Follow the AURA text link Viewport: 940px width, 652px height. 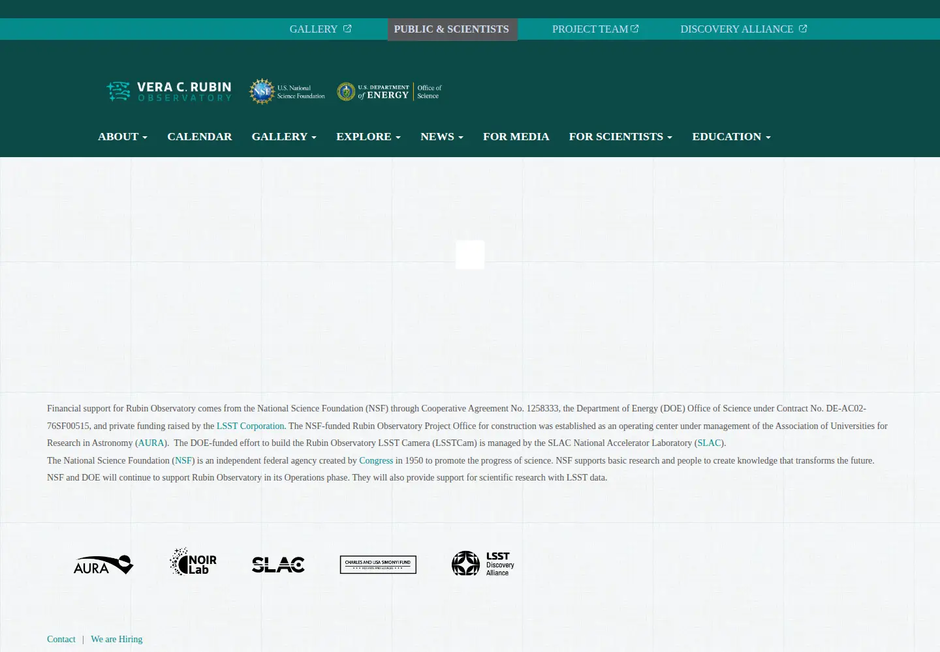click(x=151, y=443)
